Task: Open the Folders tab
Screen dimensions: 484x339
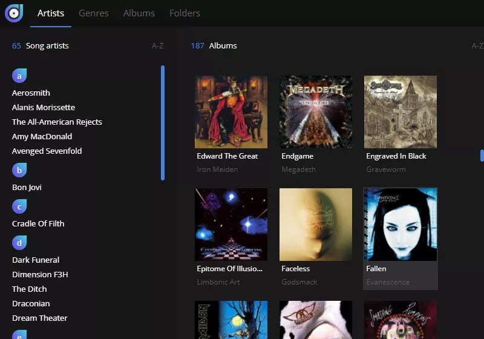Action: (x=185, y=13)
